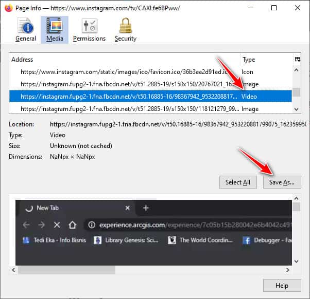Click preview pane scroll down arrow
310x299 pixels.
[x=297, y=261]
